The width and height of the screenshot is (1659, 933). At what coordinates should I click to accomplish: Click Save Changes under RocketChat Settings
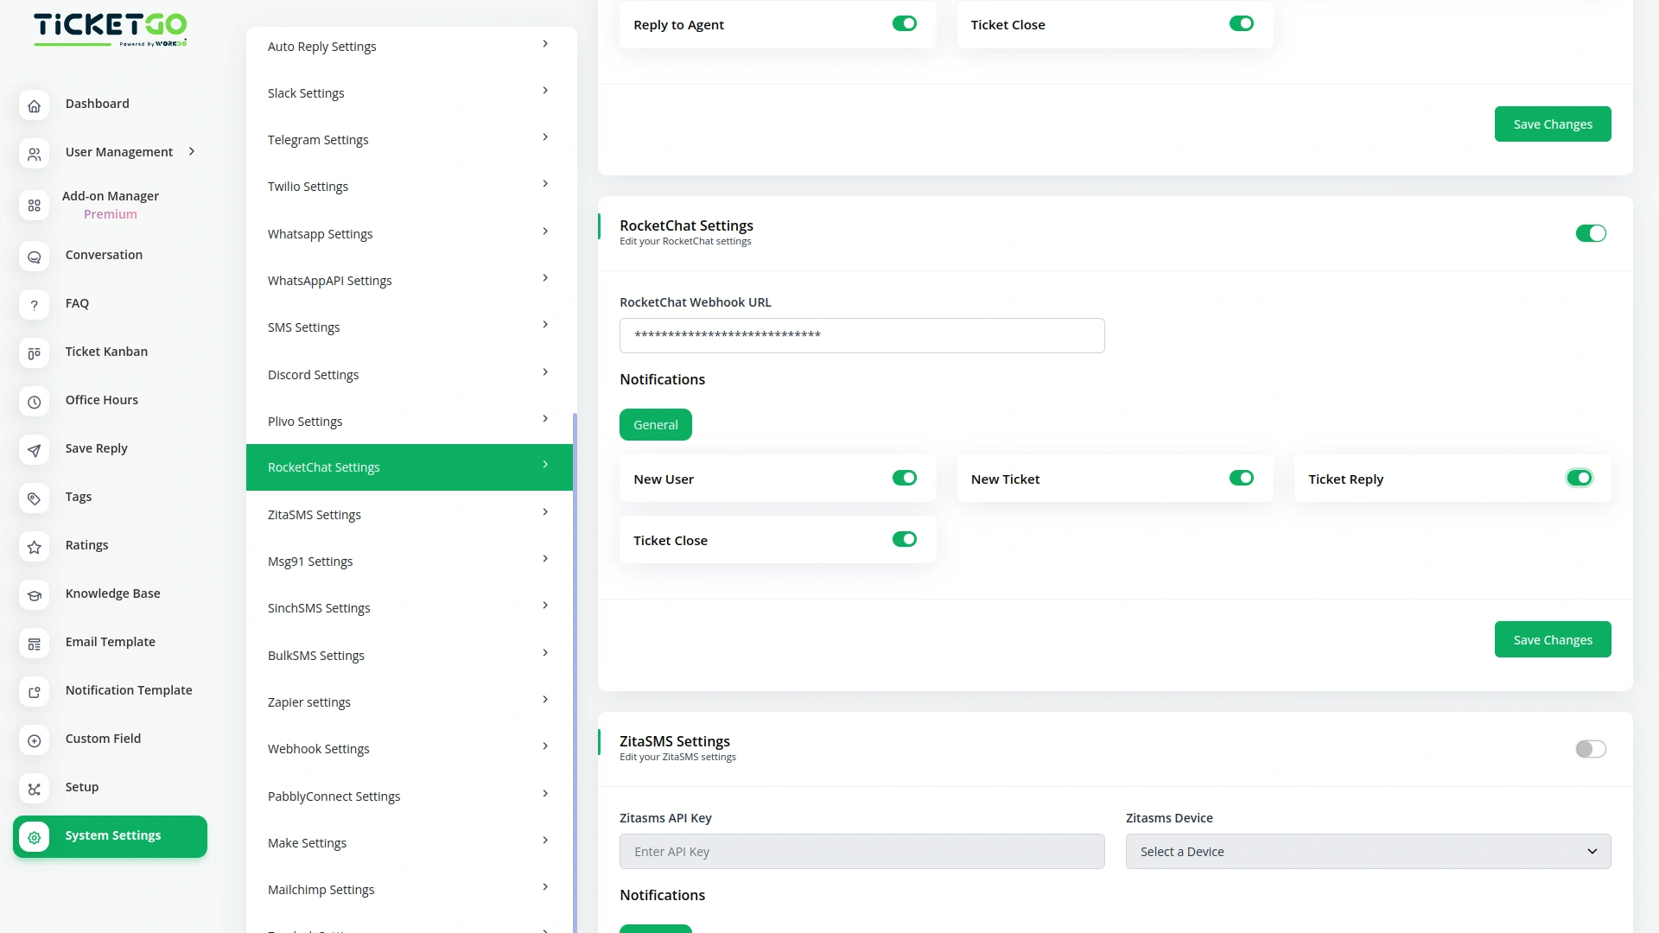(1552, 639)
